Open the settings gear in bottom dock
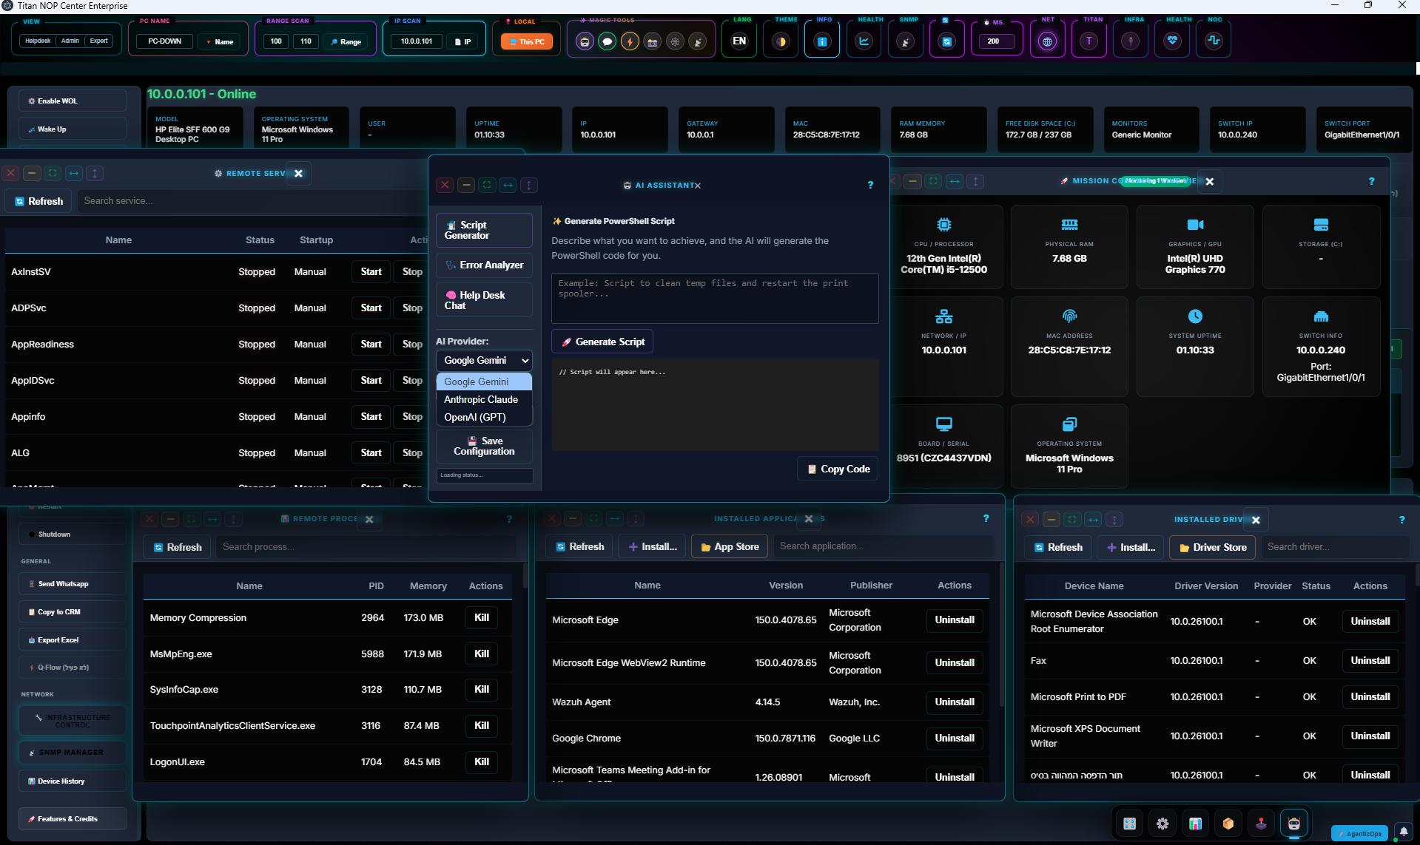 pyautogui.click(x=1162, y=824)
